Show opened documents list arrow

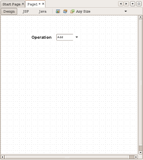click(x=132, y=4)
